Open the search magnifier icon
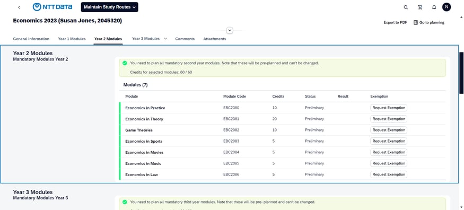Image resolution: width=464 pixels, height=210 pixels. (406, 7)
